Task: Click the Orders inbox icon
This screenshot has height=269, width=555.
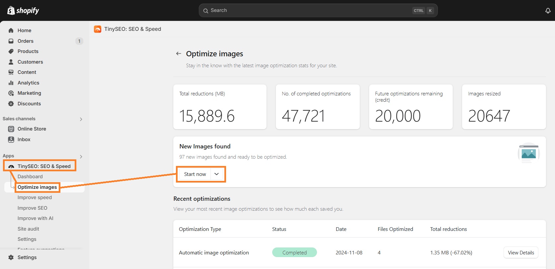Action: pos(11,41)
